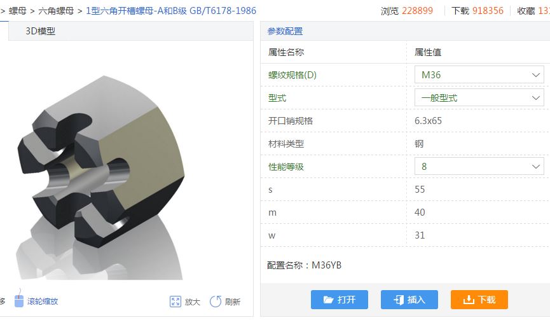Expand the 性能等级 dropdown showing 8

tap(479, 166)
